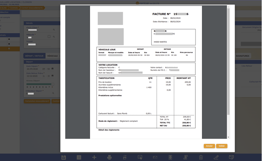Click the SIGNATURES tab
Image resolution: width=262 pixels, height=161 pixels.
pyautogui.click(x=244, y=56)
